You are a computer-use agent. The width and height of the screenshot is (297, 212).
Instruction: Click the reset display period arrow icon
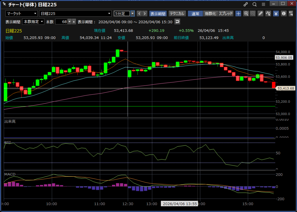pyautogui.click(x=177, y=22)
